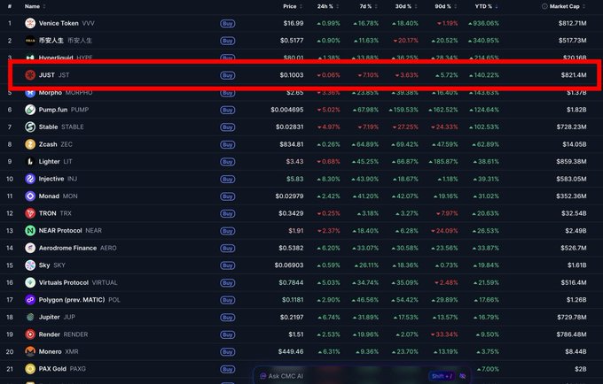Screen dimensions: 603x384
Task: Sort by 90d % change
Action: pyautogui.click(x=446, y=6)
